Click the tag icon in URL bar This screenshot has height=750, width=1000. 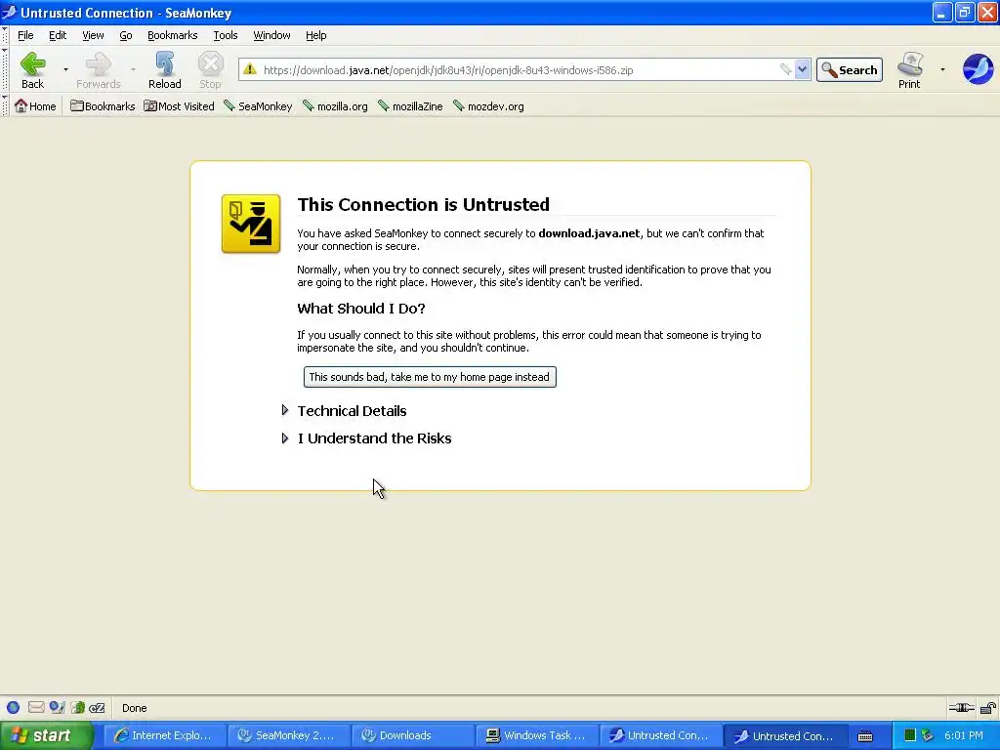click(x=786, y=69)
